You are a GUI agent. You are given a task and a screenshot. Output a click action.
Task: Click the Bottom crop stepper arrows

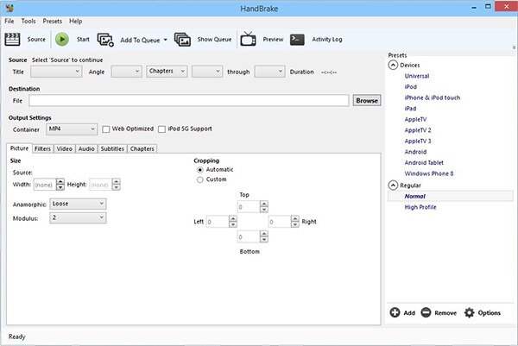click(x=263, y=236)
